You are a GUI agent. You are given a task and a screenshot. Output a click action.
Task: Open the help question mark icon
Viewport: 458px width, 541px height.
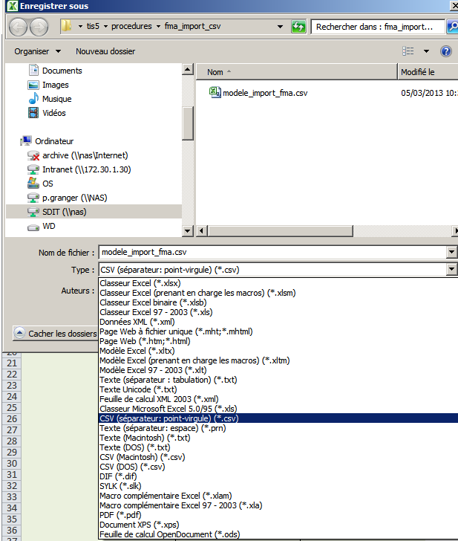click(x=446, y=51)
